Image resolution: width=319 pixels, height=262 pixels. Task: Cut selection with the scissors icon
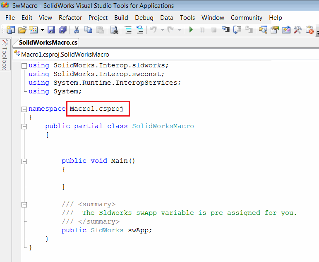[77, 30]
